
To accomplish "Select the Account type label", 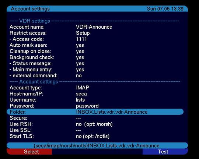I will click(26, 88).
